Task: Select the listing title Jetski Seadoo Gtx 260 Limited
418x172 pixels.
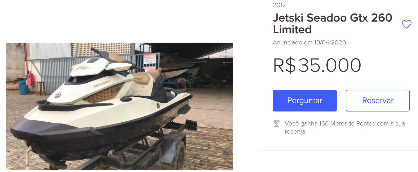Action: pyautogui.click(x=332, y=24)
